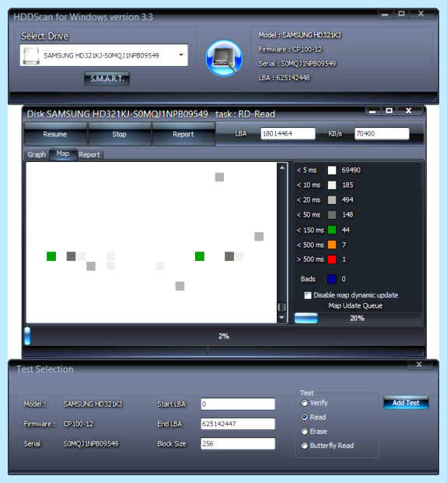
Task: Click the < 10 ms off-white swatch
Action: (332, 185)
